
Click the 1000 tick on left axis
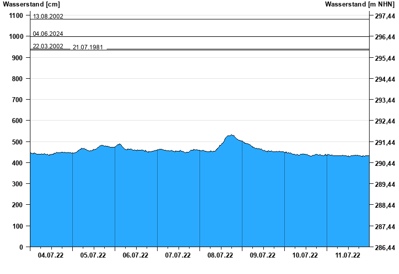(x=15, y=37)
